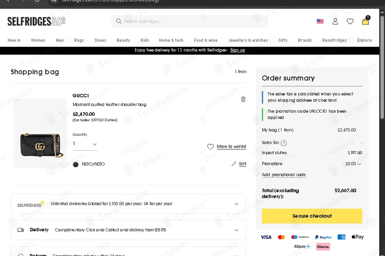385x256 pixels.
Task: Click the Secure checkout button
Action: point(312,216)
